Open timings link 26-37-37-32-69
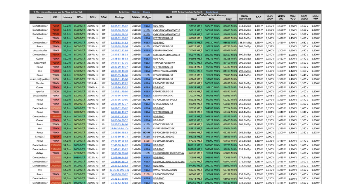This screenshot has height=184, width=351. click(119, 50)
